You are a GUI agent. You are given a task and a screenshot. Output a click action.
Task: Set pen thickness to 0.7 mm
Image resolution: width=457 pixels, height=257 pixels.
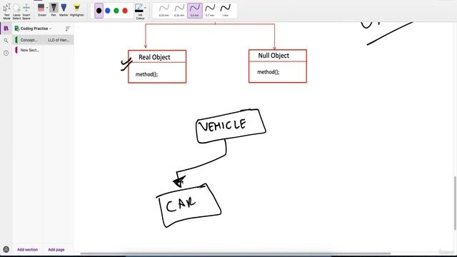(210, 11)
